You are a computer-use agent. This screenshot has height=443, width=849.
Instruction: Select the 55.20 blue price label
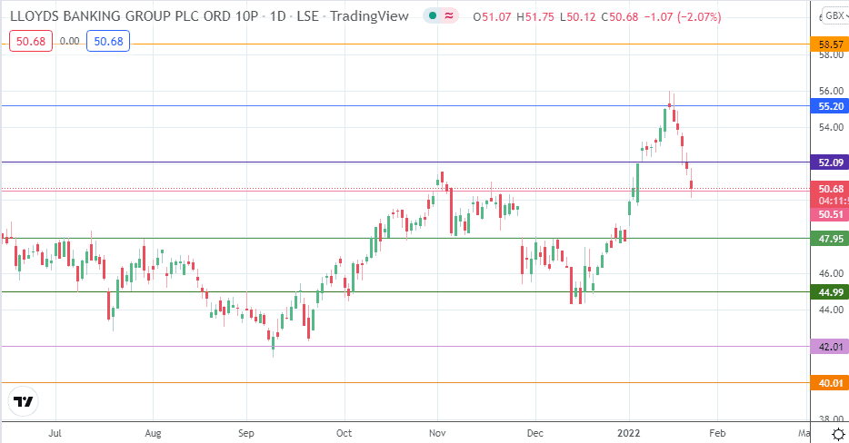tap(830, 106)
